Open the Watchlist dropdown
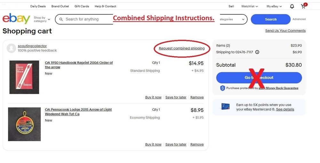 [249, 6]
